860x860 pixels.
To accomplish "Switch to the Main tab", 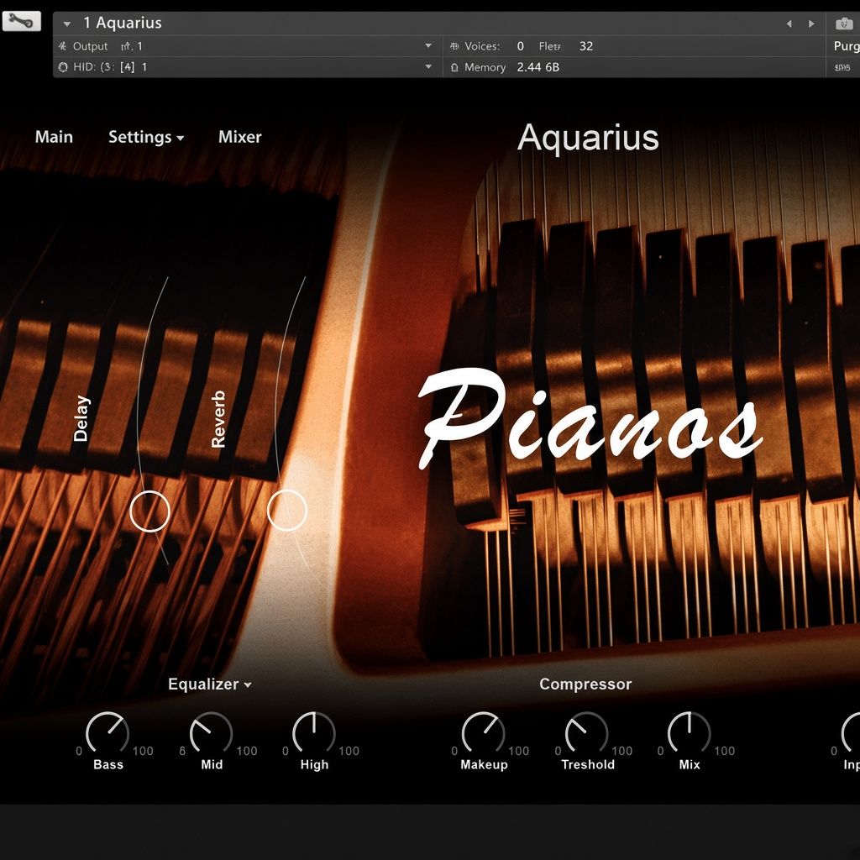I will pos(54,137).
